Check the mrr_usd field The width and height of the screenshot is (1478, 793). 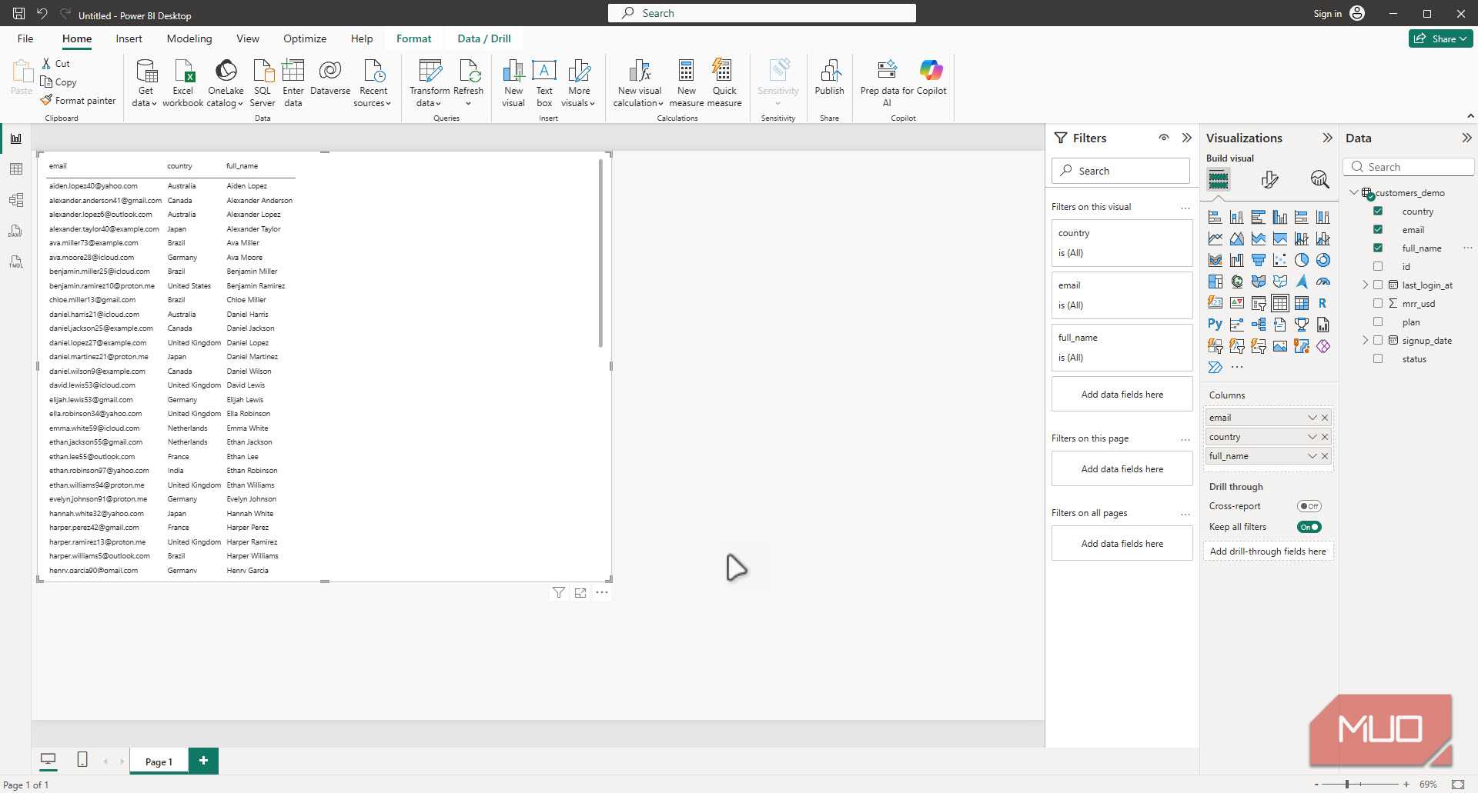[1378, 303]
